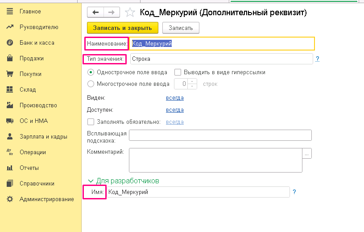Screen dimensions: 364x232
Task: Increase the строк count spinner
Action: point(192,81)
